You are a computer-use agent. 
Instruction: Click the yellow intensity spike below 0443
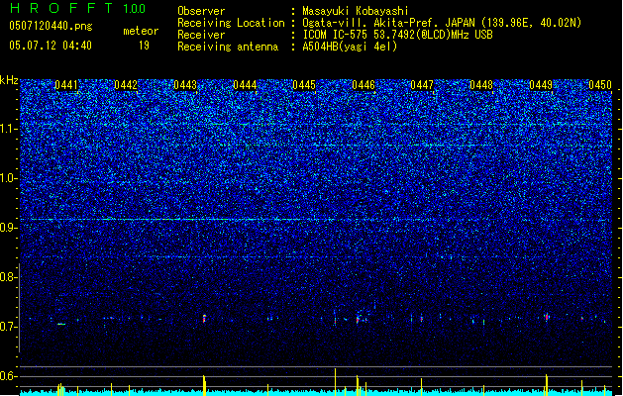[x=204, y=385]
